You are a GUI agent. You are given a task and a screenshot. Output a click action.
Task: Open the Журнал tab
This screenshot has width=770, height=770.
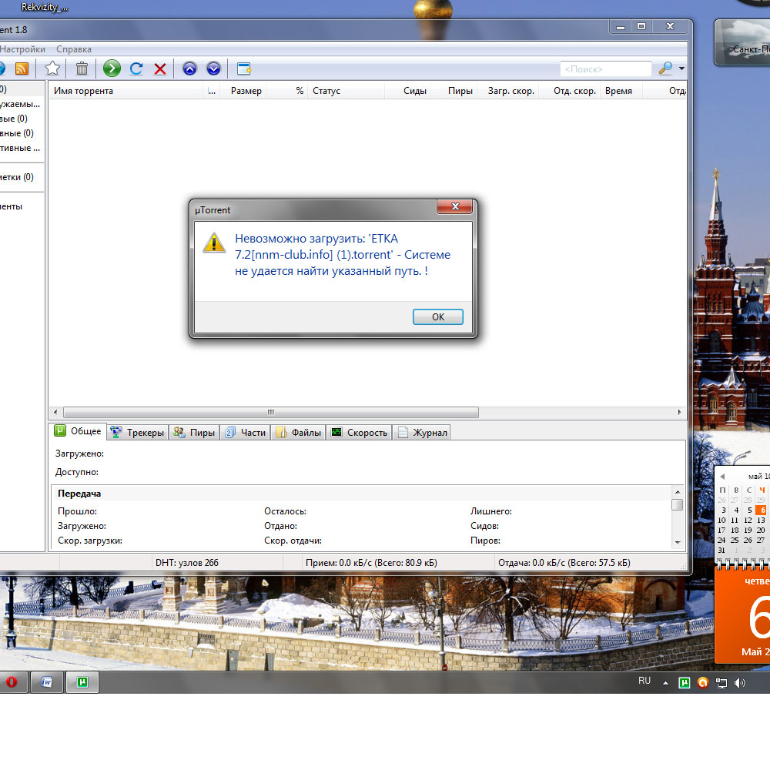(422, 433)
